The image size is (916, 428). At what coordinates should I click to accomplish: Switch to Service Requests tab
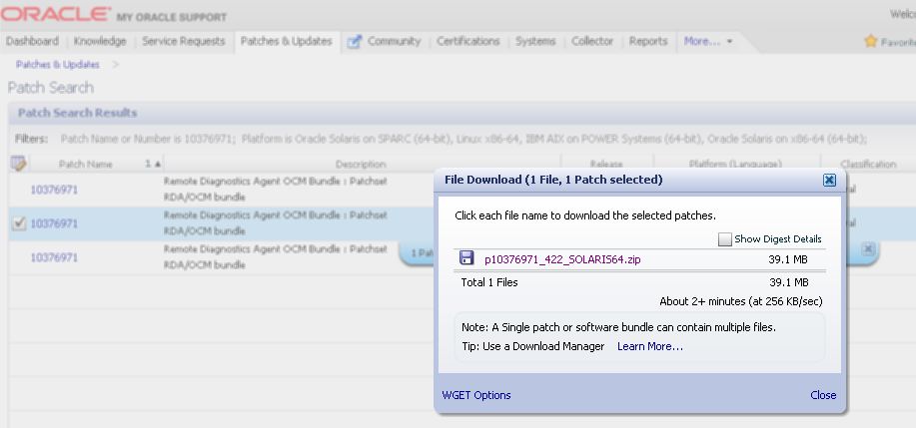coord(185,42)
